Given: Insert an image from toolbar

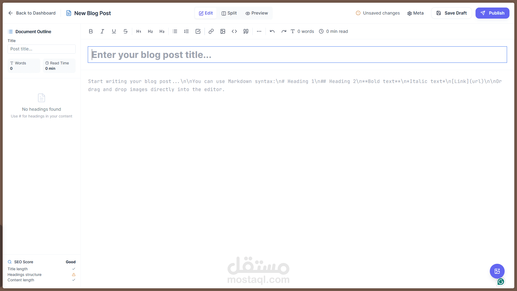Looking at the screenshot, I should click(x=223, y=32).
